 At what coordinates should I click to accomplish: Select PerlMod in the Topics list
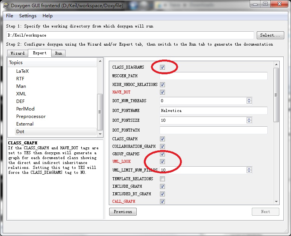coord(25,109)
